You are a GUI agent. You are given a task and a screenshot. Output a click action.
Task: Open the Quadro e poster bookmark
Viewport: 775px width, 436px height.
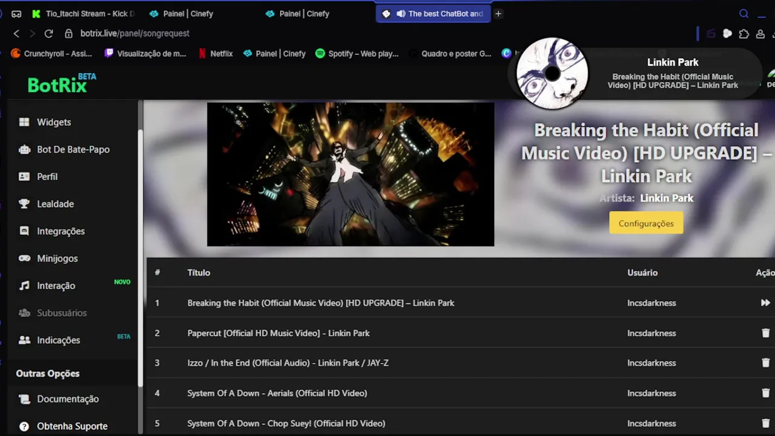(450, 53)
